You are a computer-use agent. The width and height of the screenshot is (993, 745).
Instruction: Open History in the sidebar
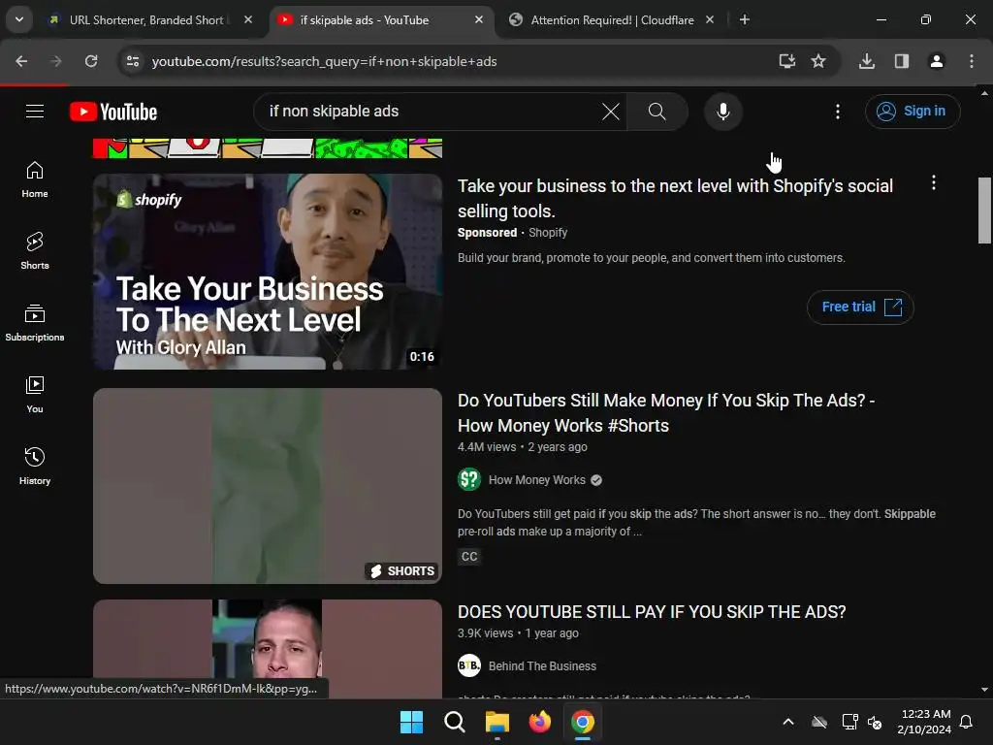35,466
